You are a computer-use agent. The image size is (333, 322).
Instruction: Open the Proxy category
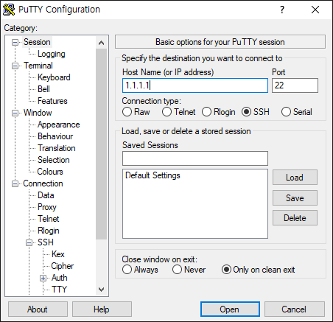pyautogui.click(x=47, y=207)
